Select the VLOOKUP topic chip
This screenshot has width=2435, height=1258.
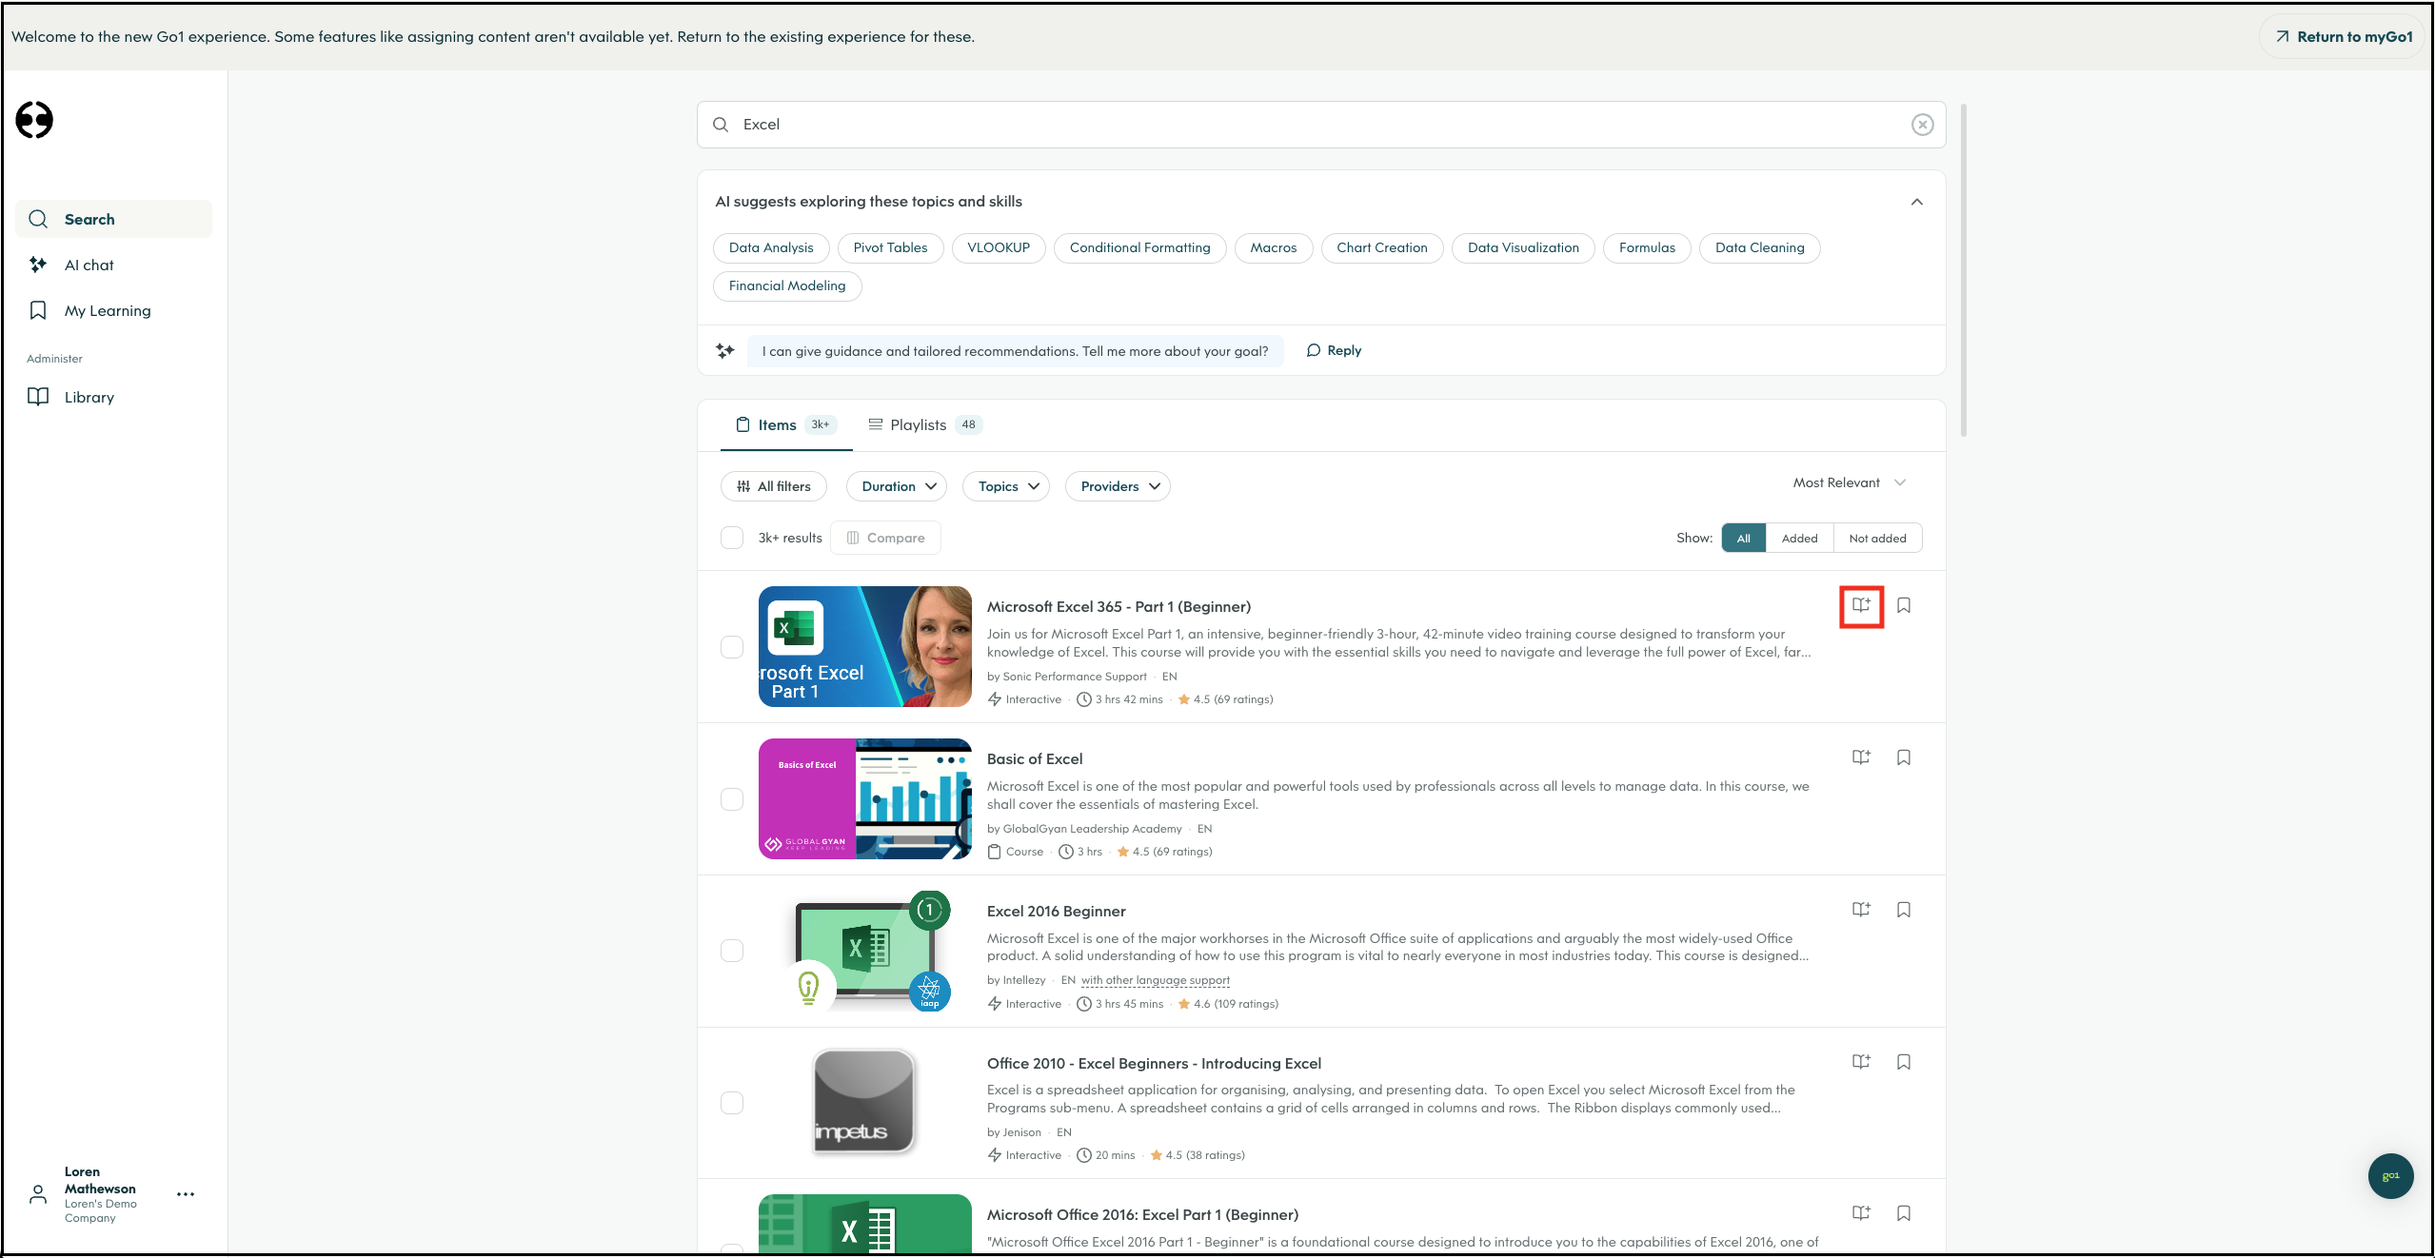coord(999,248)
